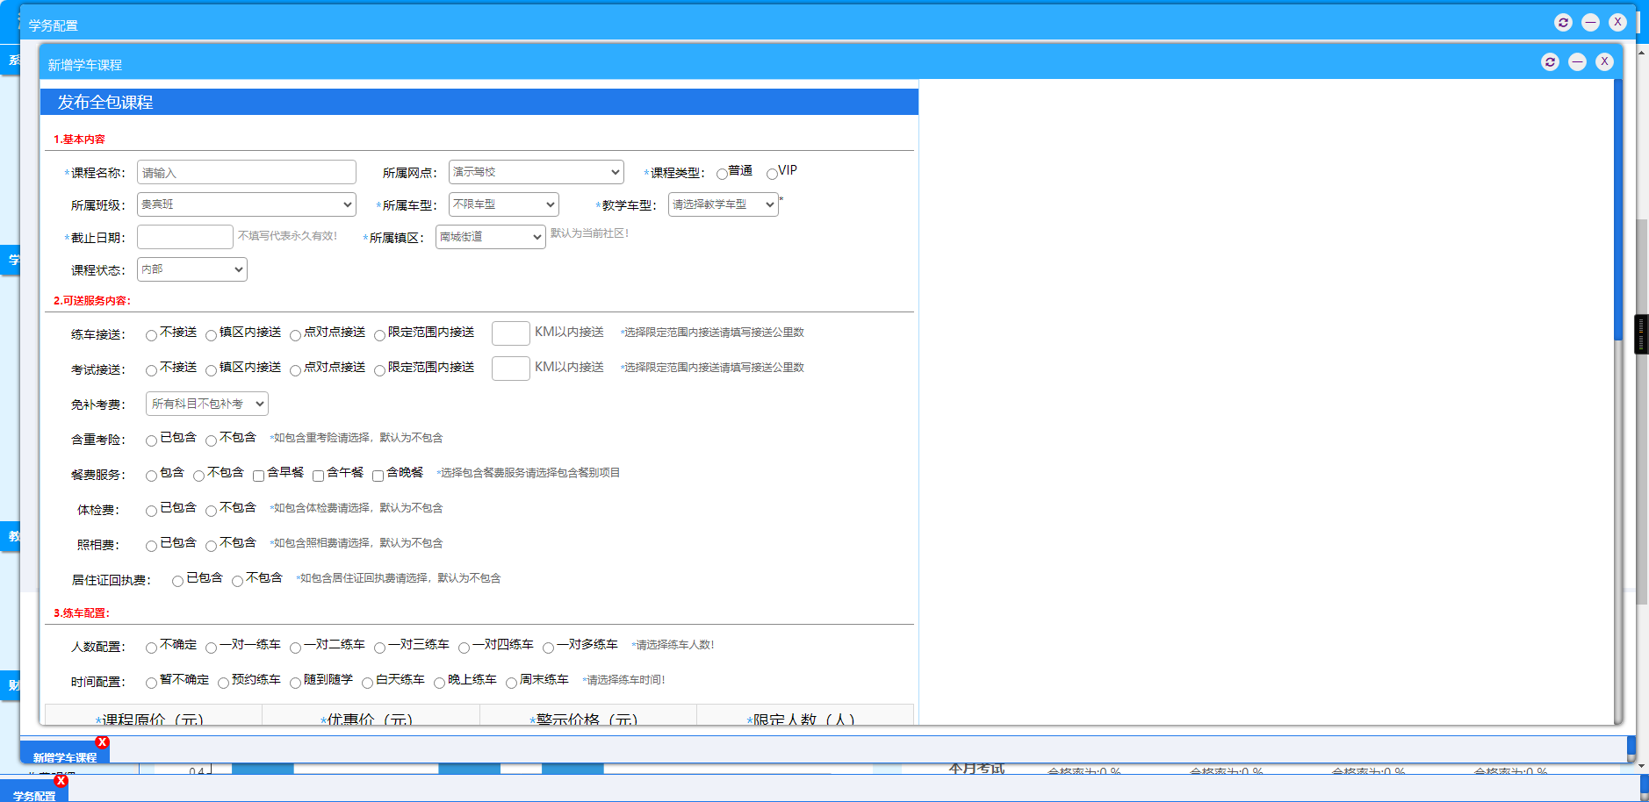Screen dimensions: 1649x802
Task: Select the VIP course type option
Action: point(771,172)
